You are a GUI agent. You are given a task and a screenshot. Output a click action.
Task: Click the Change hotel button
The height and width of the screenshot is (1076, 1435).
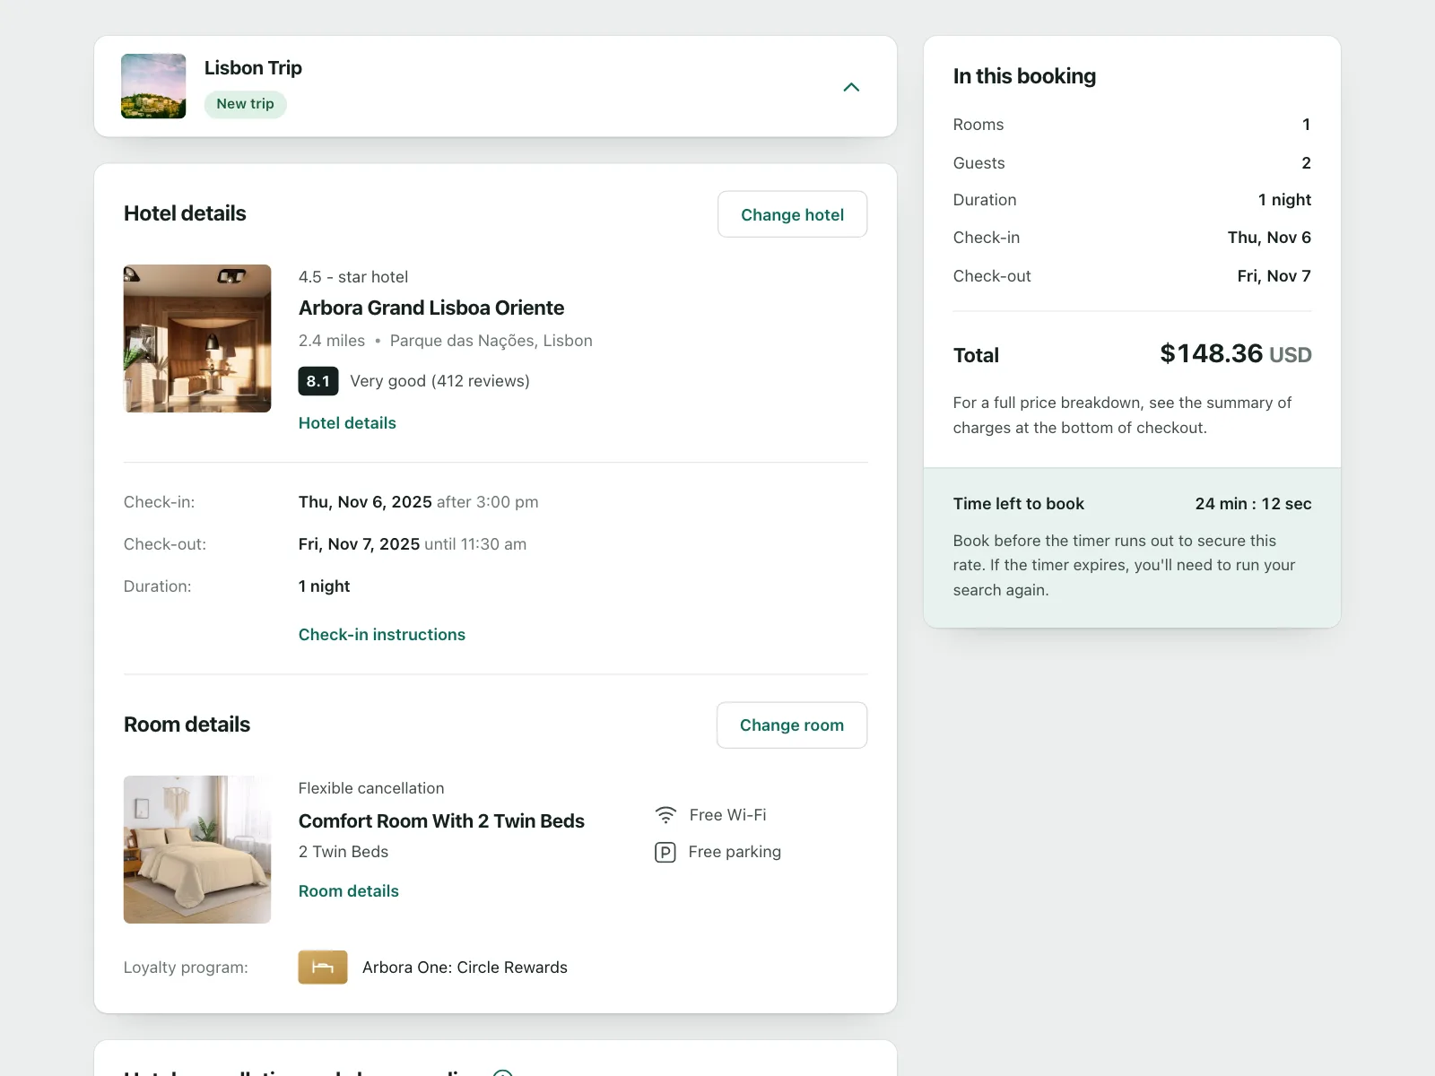(793, 214)
